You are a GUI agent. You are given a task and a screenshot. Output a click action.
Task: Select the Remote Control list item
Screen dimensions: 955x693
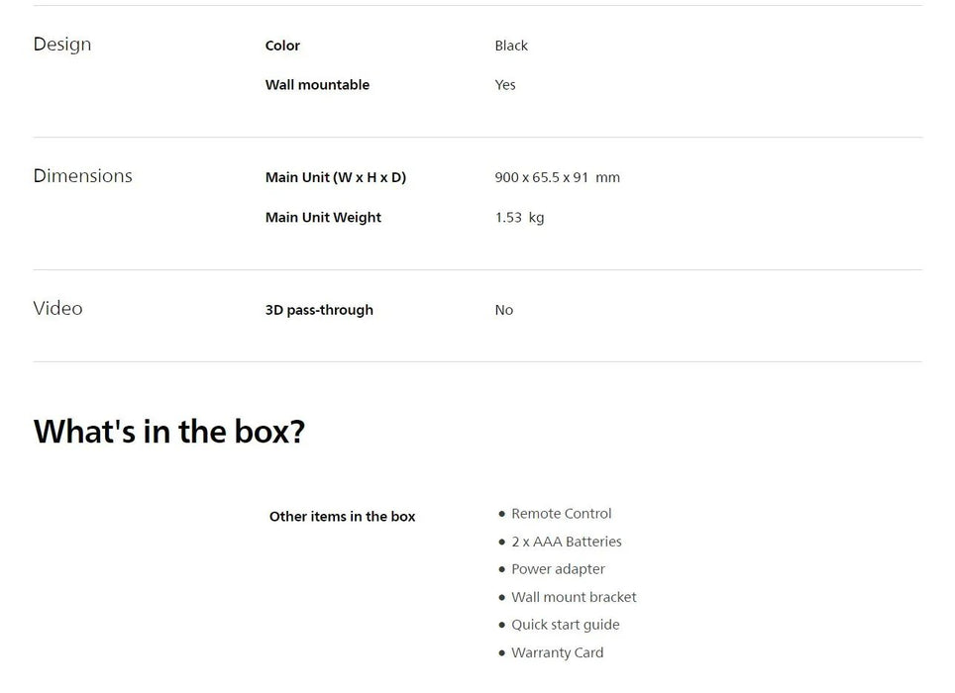(x=561, y=514)
